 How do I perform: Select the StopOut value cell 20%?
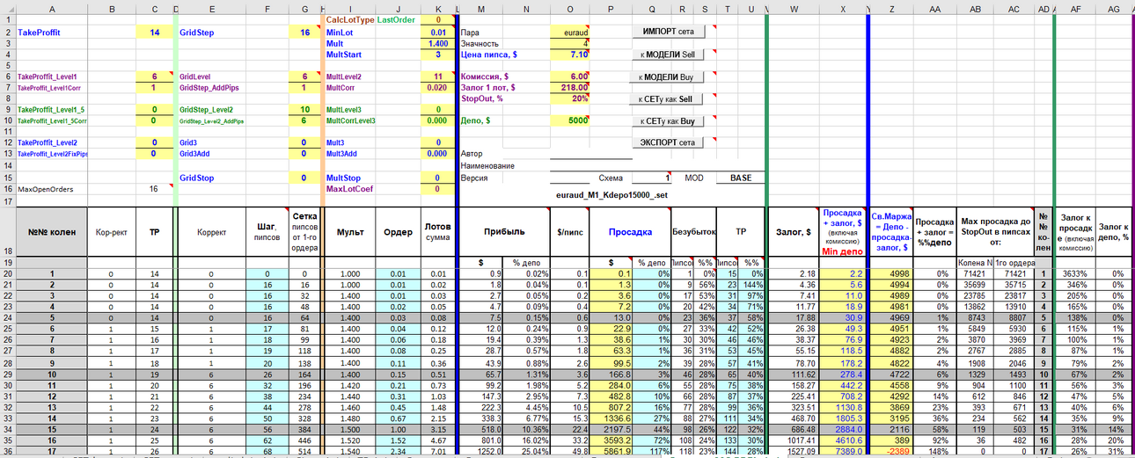pos(570,98)
